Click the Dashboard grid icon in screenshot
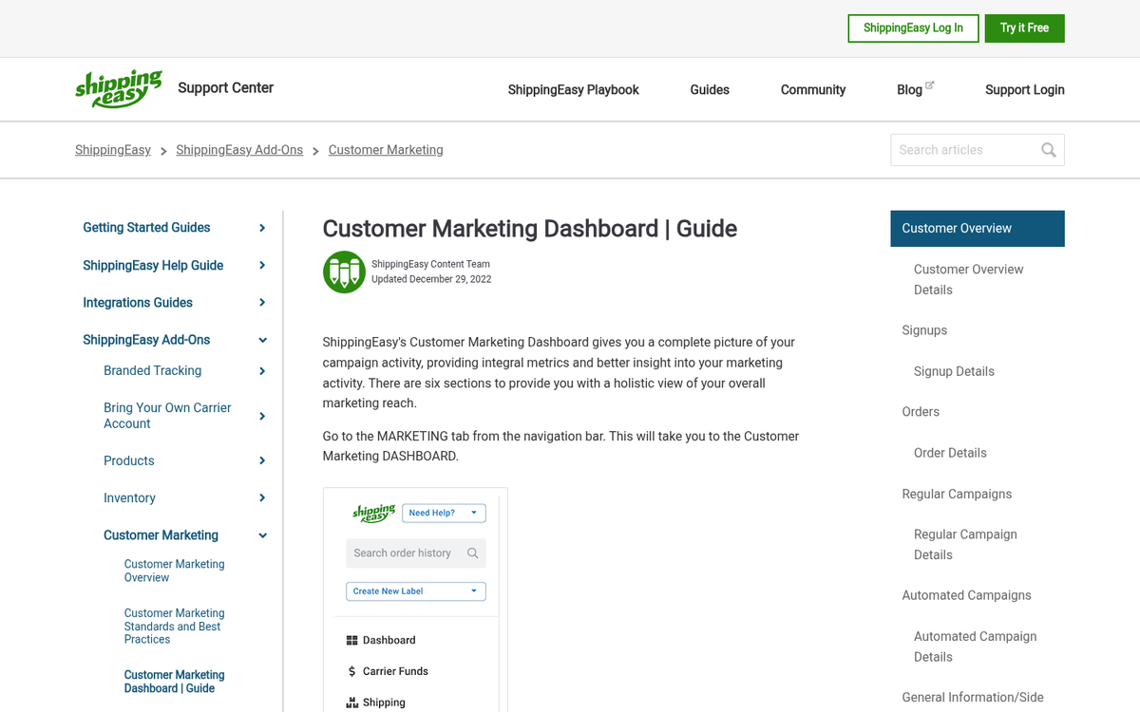 [x=352, y=641]
